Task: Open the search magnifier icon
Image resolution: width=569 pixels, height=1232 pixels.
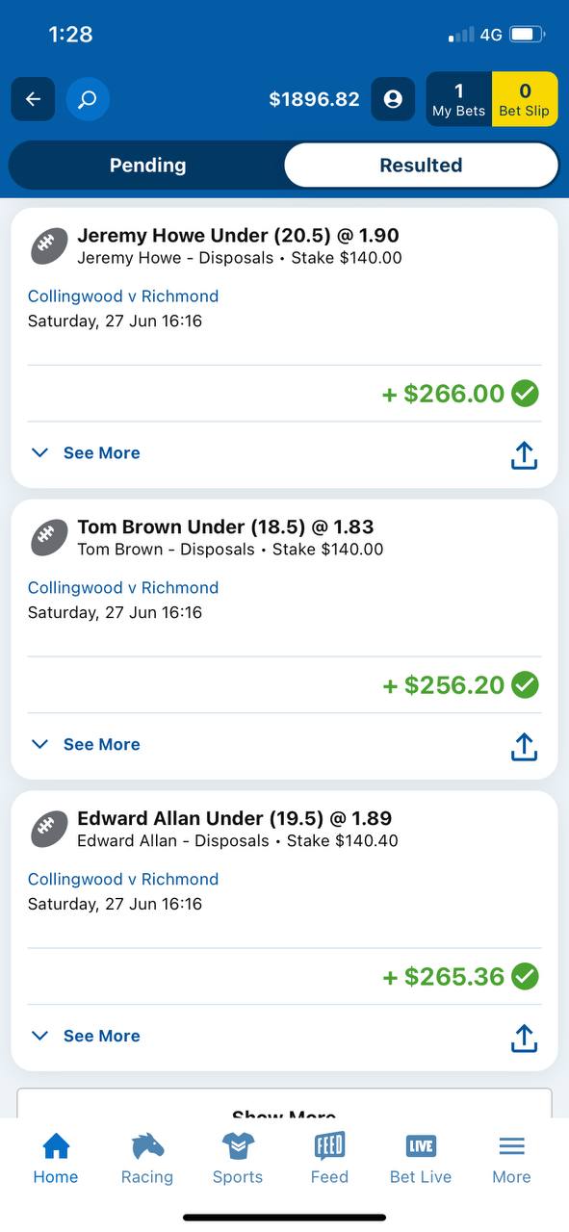Action: (x=88, y=99)
